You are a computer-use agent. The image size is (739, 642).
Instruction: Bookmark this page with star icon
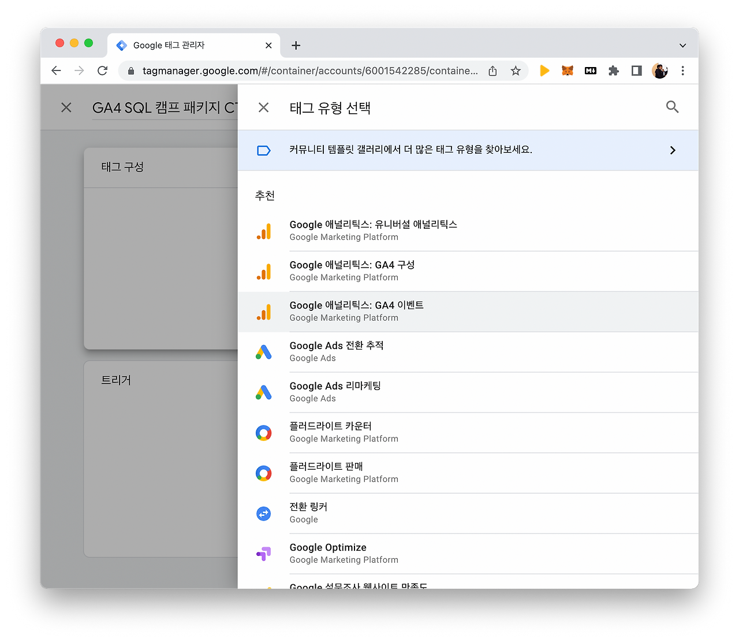[516, 70]
